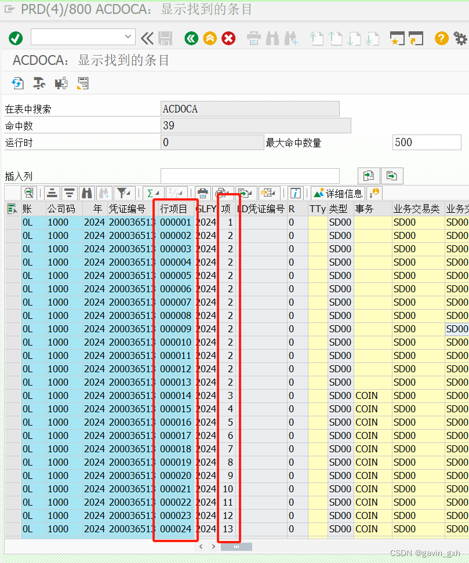The width and height of the screenshot is (469, 563).
Task: Confirm with the green checkmark Enter icon
Action: click(x=16, y=38)
